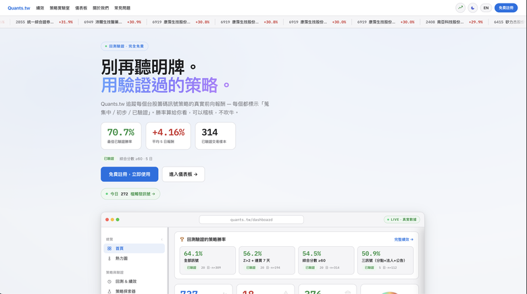Click 已驗證 tag in 64.1% card
527x294 pixels.
(x=192, y=268)
